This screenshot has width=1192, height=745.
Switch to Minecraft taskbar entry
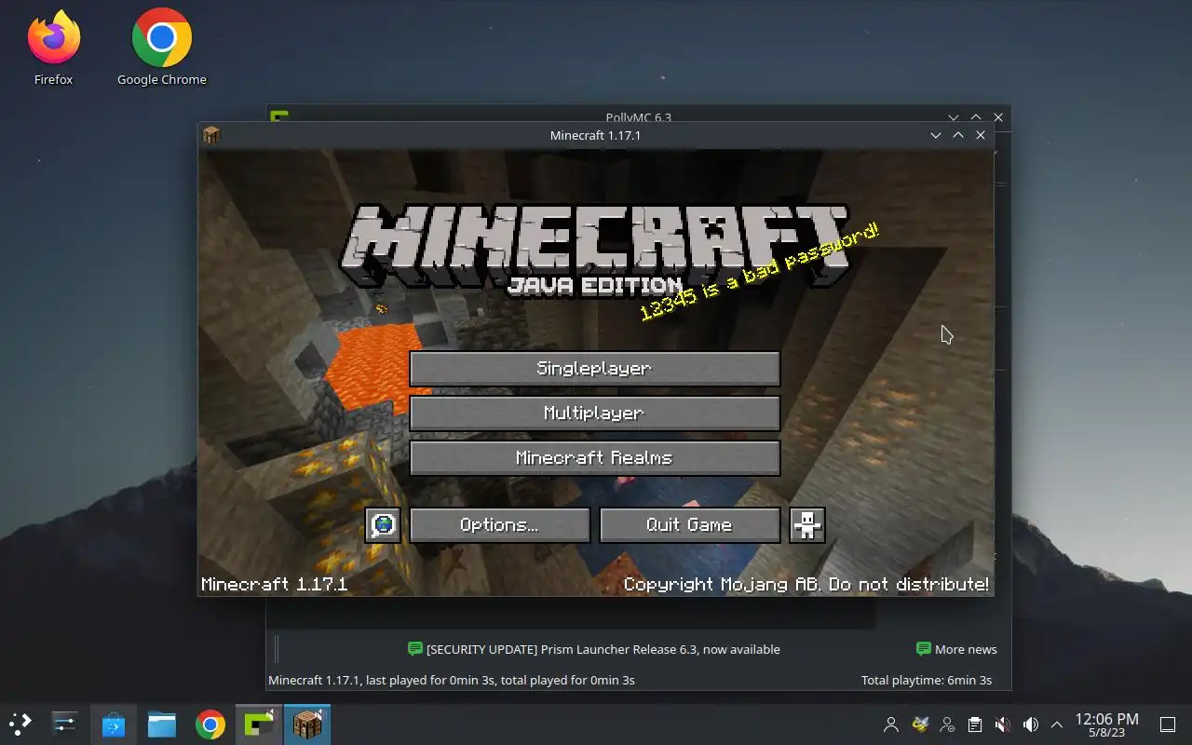(307, 724)
